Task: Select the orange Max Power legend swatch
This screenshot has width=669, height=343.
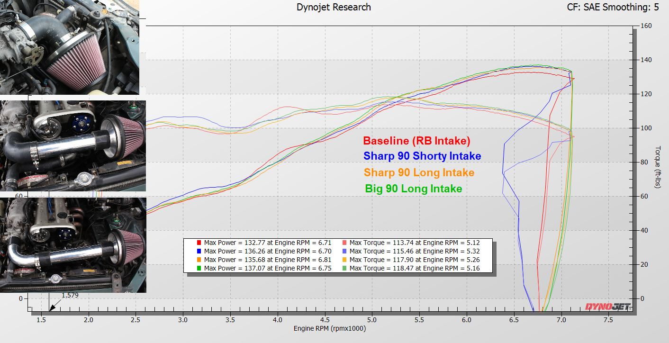Action: point(199,260)
